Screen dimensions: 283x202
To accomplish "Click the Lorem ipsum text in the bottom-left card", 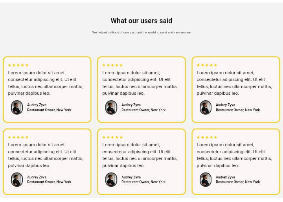I will pyautogui.click(x=46, y=155).
